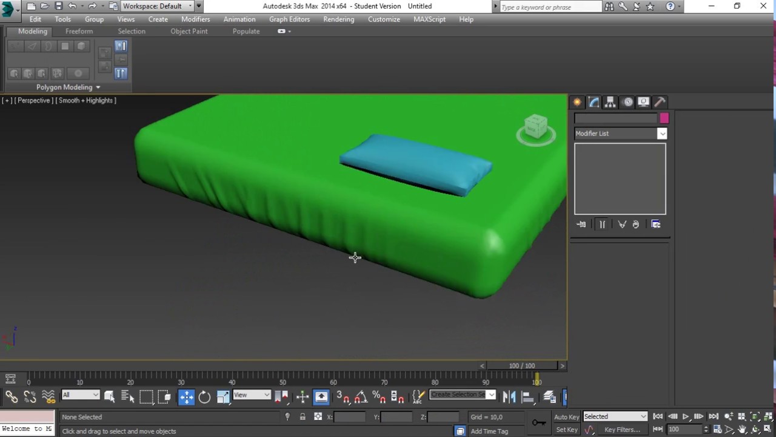Open the Selected key mode dropdown
Image resolution: width=776 pixels, height=437 pixels.
tap(615, 416)
